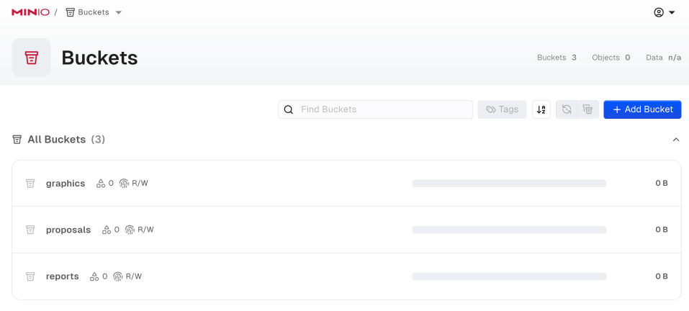
Task: Open the proposals bucket
Action: pos(68,230)
